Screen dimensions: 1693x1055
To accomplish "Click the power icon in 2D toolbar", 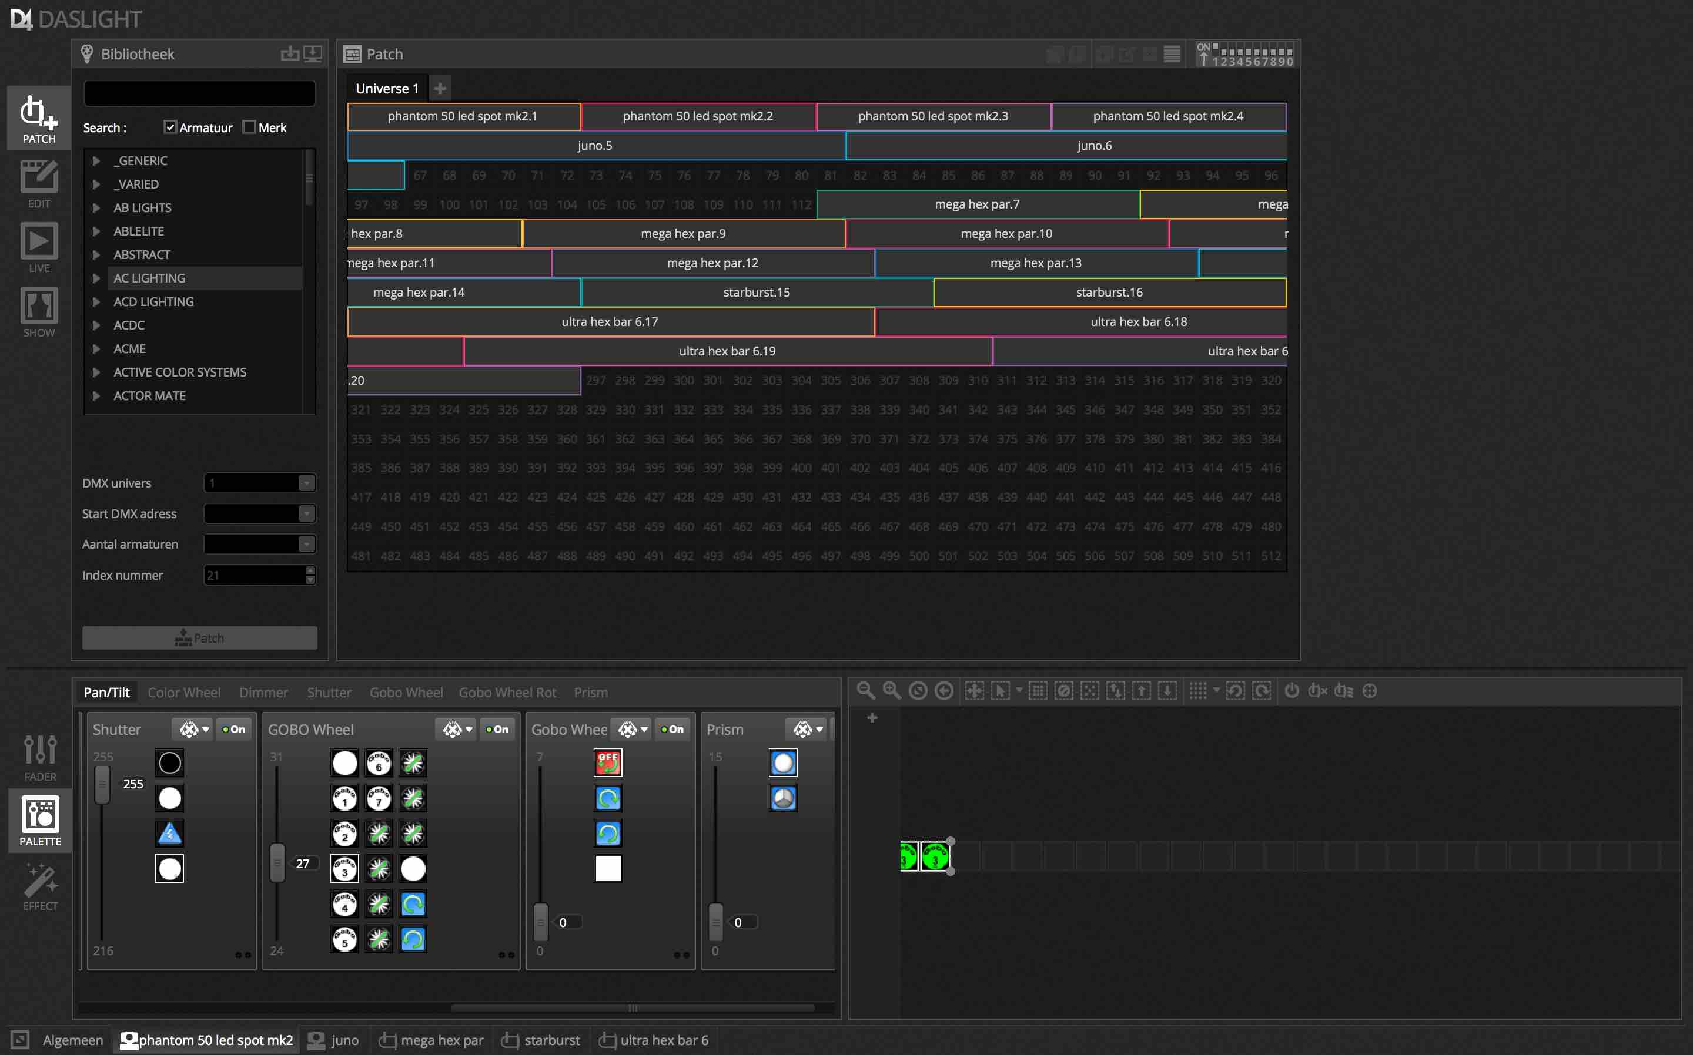I will pyautogui.click(x=1292, y=690).
